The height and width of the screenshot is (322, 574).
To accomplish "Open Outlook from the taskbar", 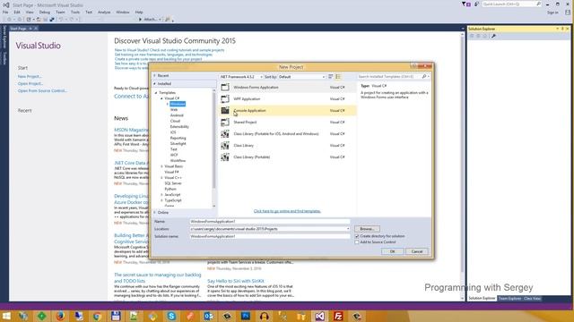I will [208, 316].
